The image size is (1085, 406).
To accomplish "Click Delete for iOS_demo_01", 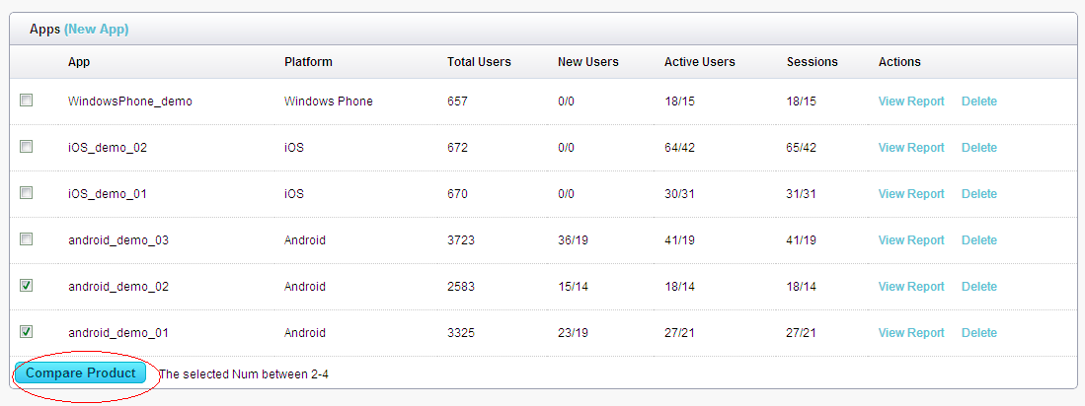I will point(979,194).
